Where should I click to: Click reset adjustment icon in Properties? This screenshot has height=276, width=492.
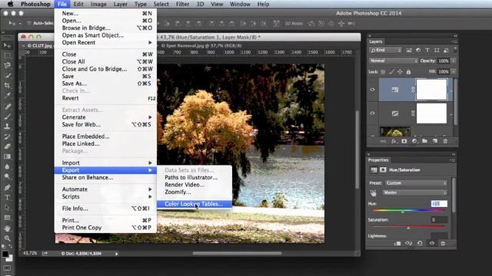[x=420, y=243]
